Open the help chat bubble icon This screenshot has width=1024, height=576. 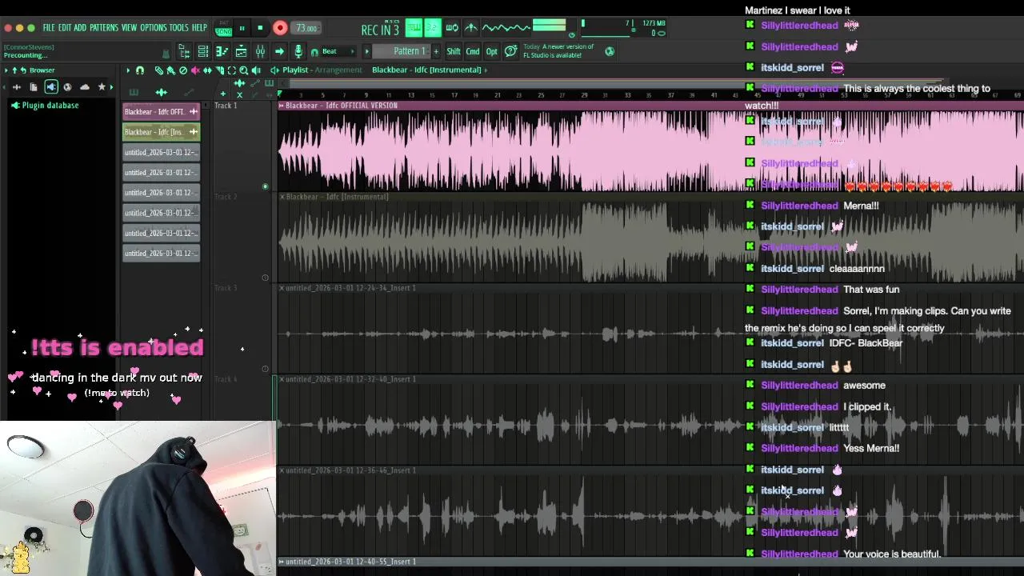510,51
